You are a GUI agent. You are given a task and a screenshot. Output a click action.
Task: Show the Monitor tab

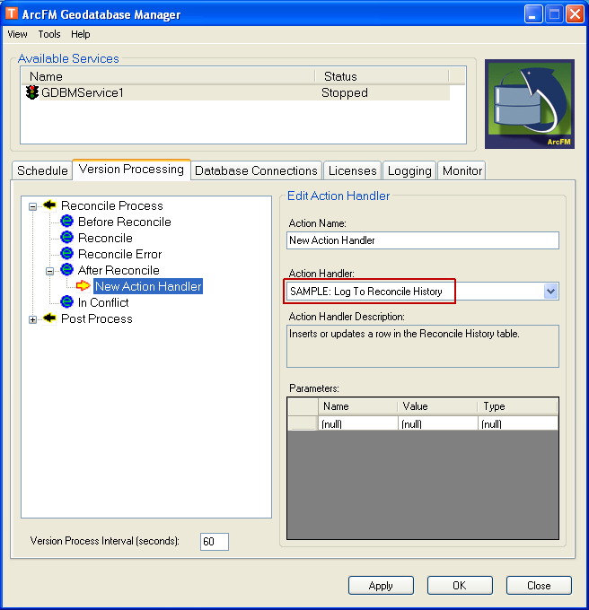tap(462, 170)
